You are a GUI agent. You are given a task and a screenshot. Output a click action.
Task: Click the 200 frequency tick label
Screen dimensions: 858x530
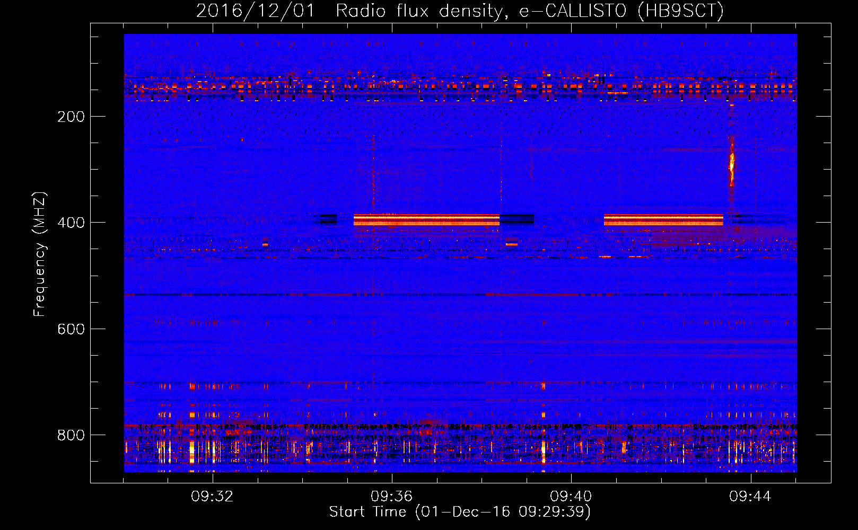click(71, 117)
